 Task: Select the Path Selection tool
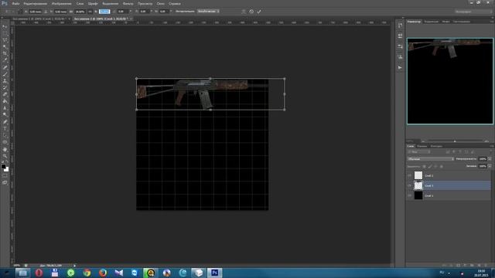pyautogui.click(x=5, y=135)
